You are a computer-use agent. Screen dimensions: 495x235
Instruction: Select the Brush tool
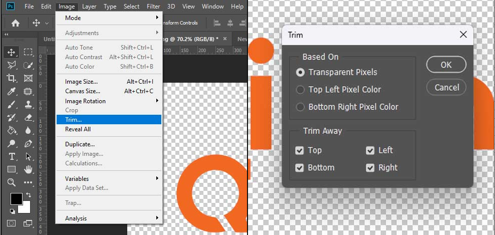coord(12,104)
